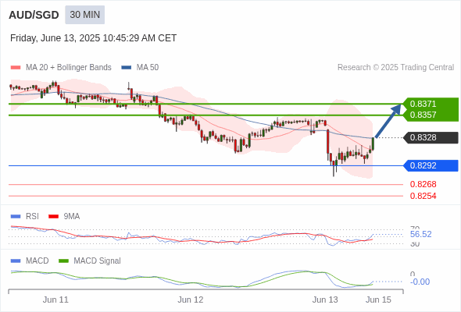Click the latest green candlestick at 0.8328
The height and width of the screenshot is (312, 461).
373,144
